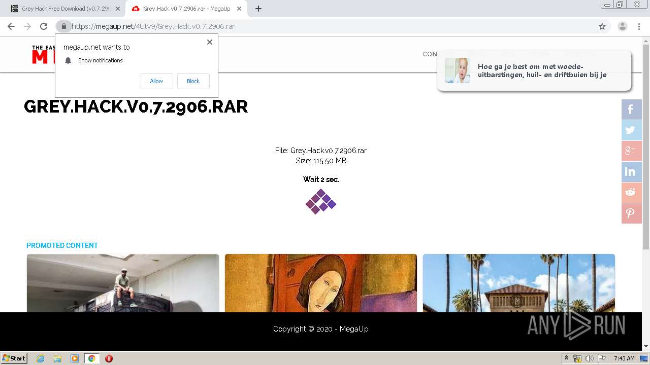Click the File: Grey.Hack.v0.7.2906.rar text
Screen dimensions: 650x365
click(321, 151)
